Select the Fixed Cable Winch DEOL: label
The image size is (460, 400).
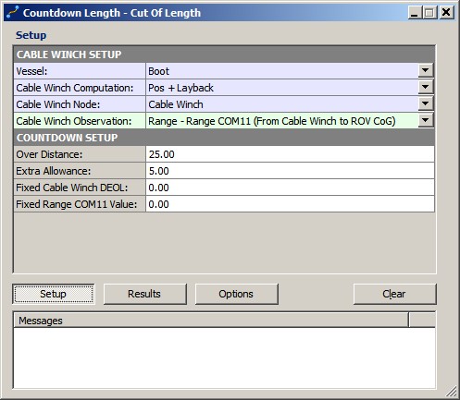(x=72, y=188)
